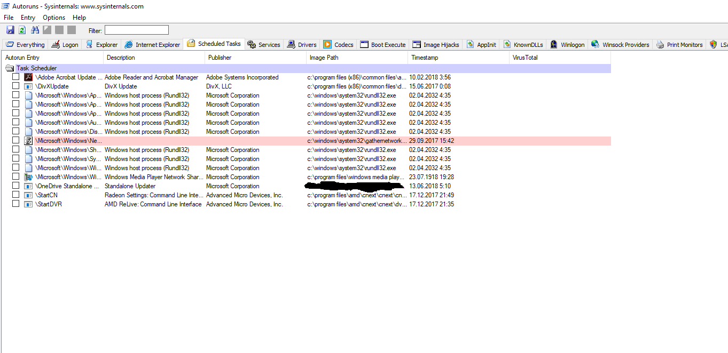Switch to the KnownDLLs tab
The height and width of the screenshot is (353, 728).
523,45
